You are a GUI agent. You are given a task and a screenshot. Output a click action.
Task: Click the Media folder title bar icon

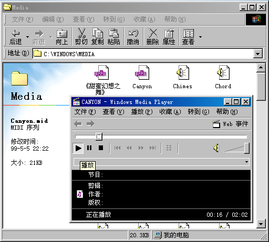click(7, 7)
